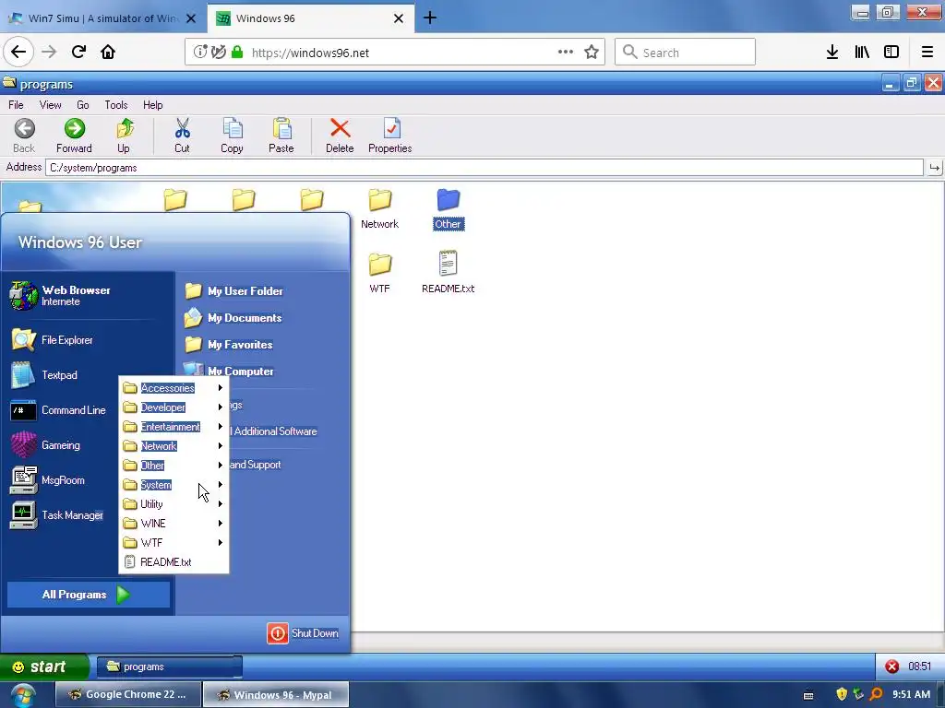Open My User Folder

tap(233, 291)
